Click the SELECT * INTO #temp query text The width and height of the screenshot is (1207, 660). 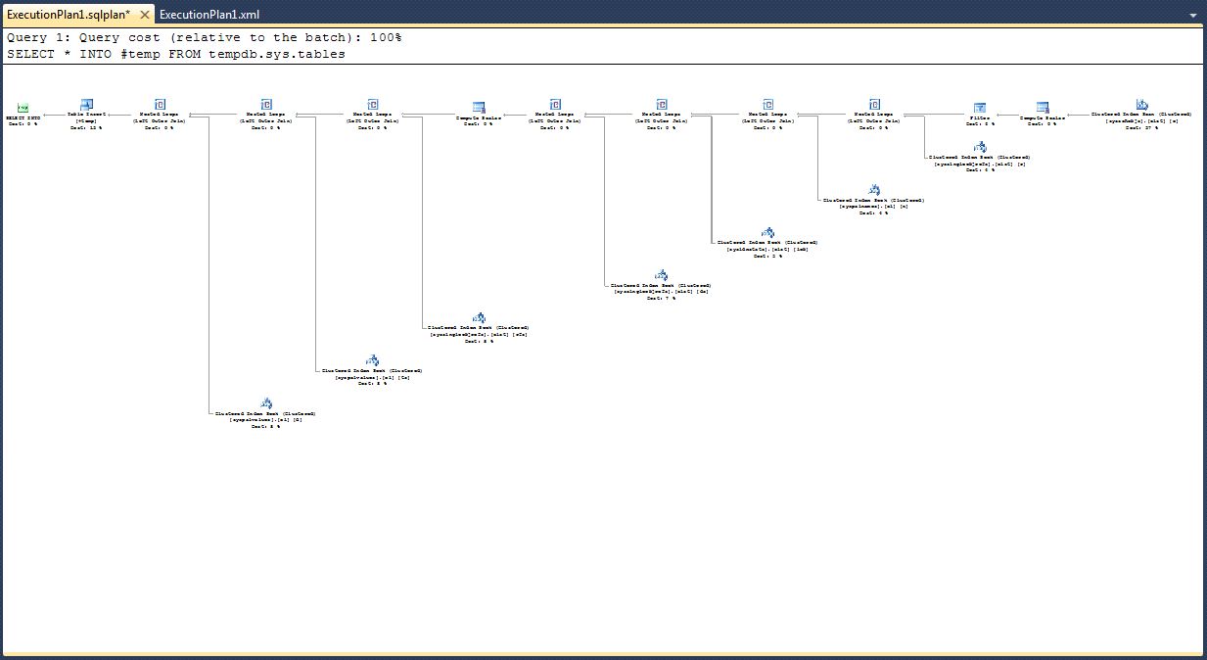point(176,54)
